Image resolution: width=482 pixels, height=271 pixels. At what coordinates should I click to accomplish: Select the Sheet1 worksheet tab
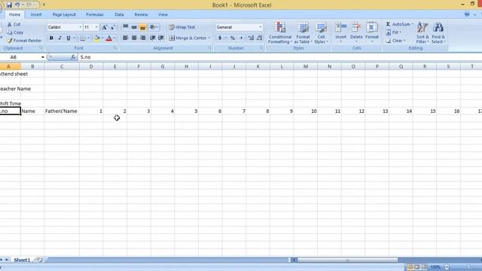pos(22,260)
